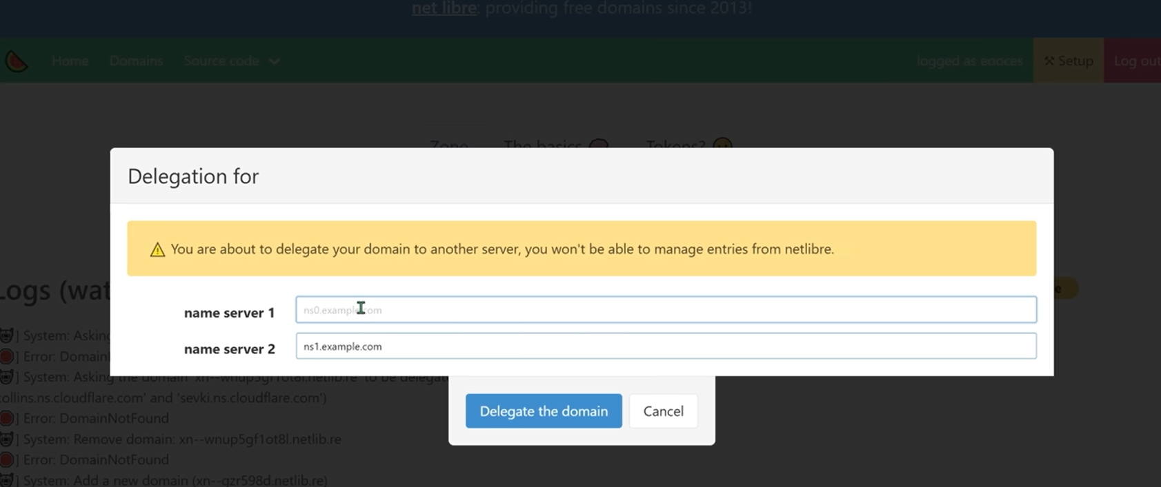Focus the name server 1 field

665,310
